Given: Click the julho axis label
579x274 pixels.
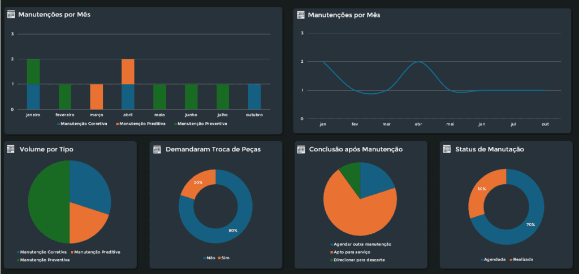Looking at the screenshot, I should coord(223,115).
